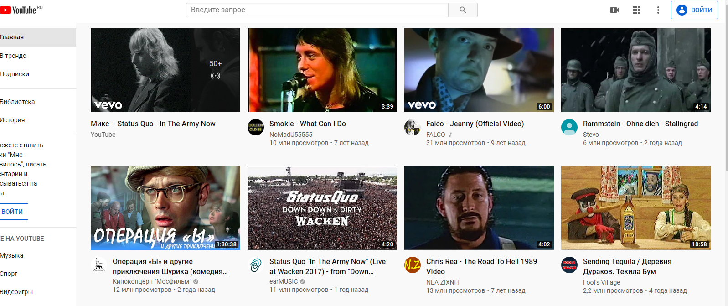
Task: Open the Sending Tequila cartoon thumbnail
Action: coord(636,208)
